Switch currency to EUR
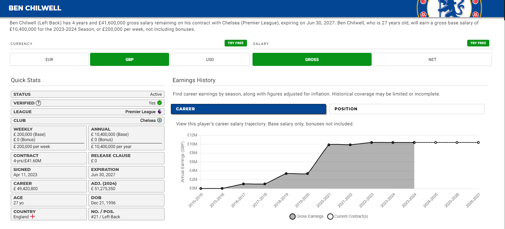This screenshot has width=505, height=229. point(49,59)
